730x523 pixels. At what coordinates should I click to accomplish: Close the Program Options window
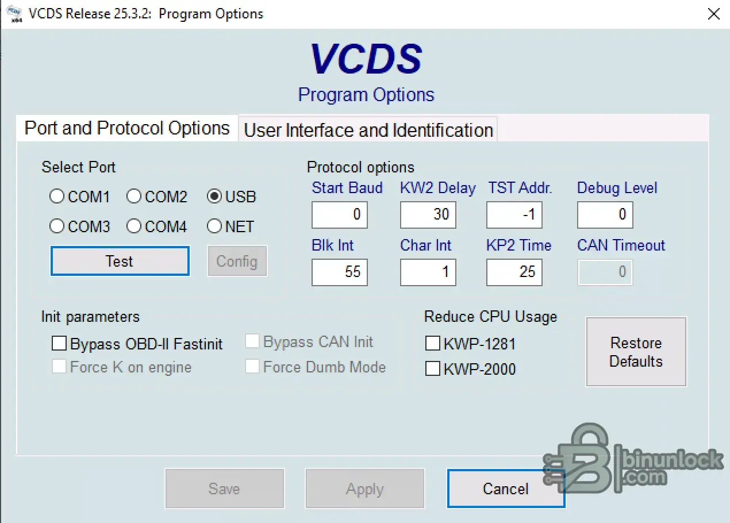pos(713,14)
